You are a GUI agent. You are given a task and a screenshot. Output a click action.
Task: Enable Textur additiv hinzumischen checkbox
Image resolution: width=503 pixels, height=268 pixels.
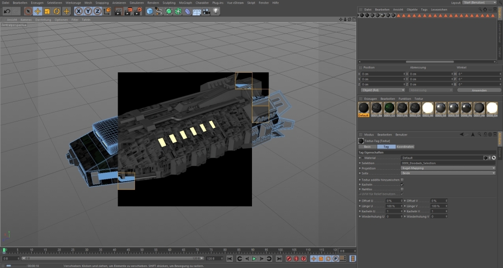click(x=402, y=179)
